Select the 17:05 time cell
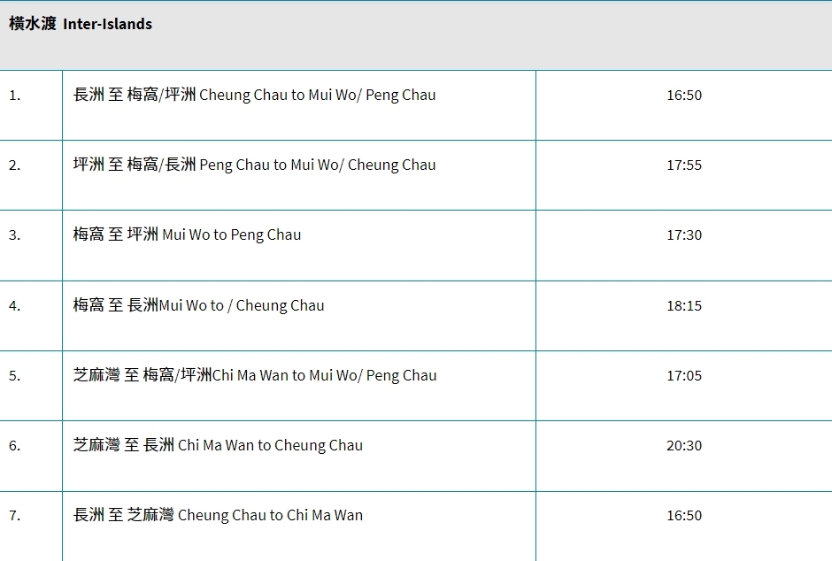Image resolution: width=832 pixels, height=561 pixels. [683, 376]
